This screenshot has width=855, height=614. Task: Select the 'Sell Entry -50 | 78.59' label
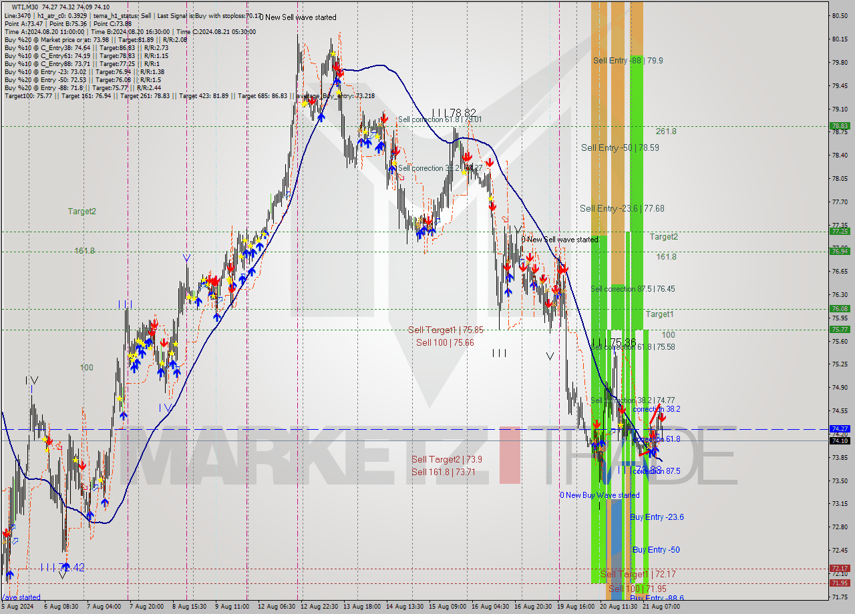(620, 147)
